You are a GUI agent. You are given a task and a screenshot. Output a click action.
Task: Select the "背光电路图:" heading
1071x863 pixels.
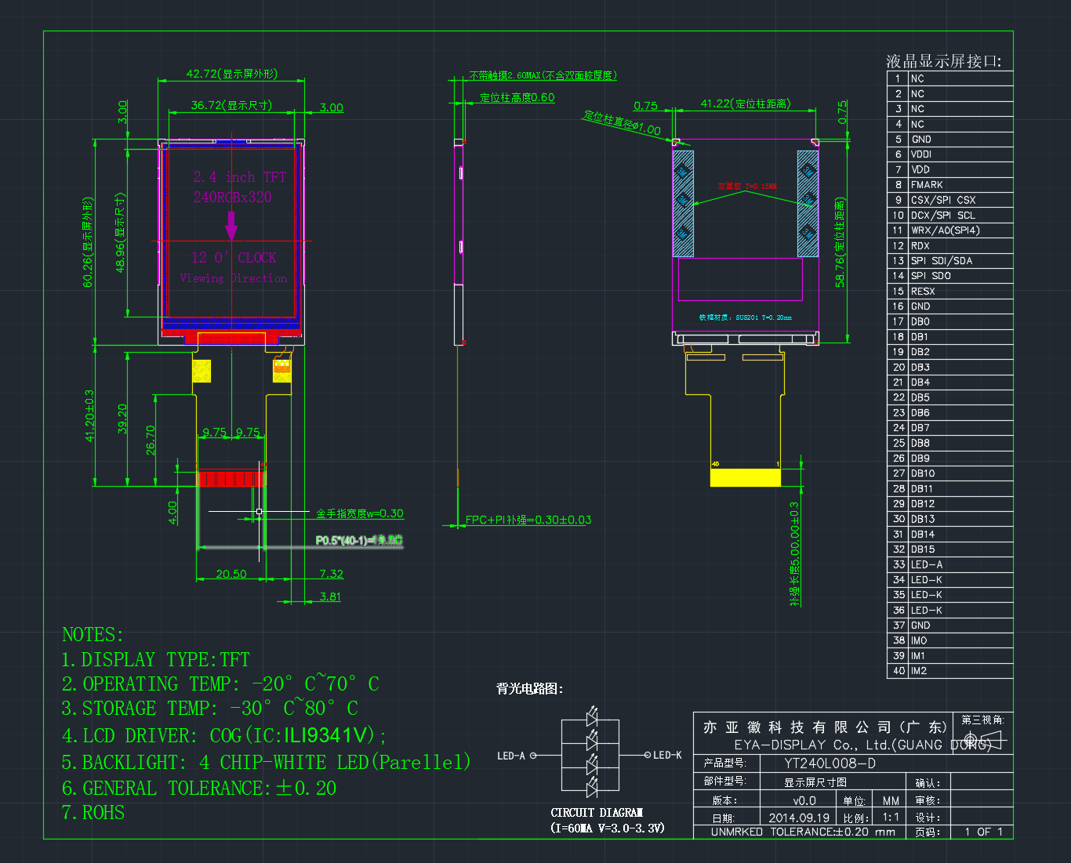(x=530, y=689)
